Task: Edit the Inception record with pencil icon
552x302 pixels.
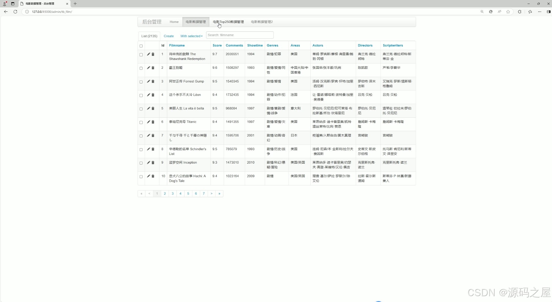Action: click(x=148, y=162)
